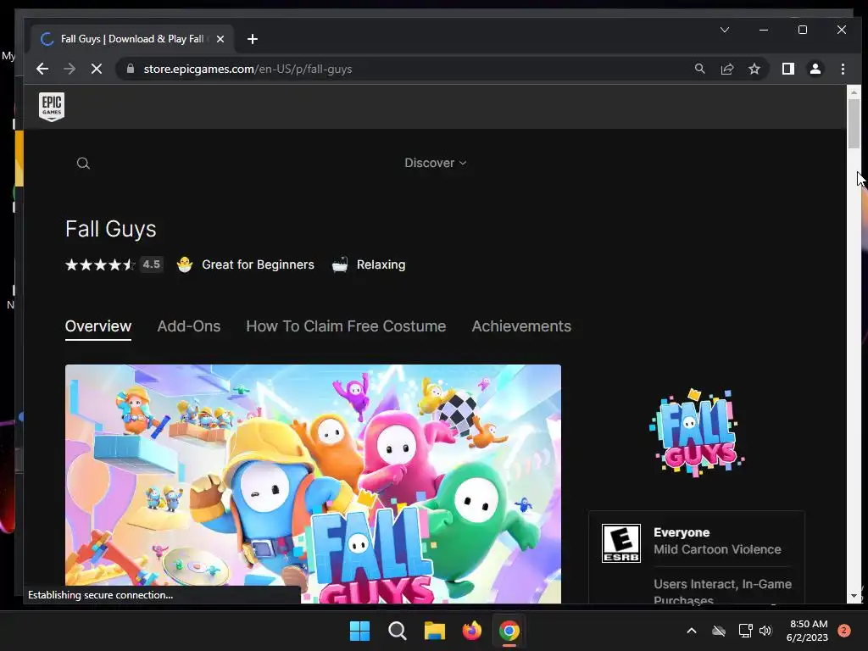The image size is (868, 651).
Task: Open the notification badge showing 2
Action: [844, 631]
